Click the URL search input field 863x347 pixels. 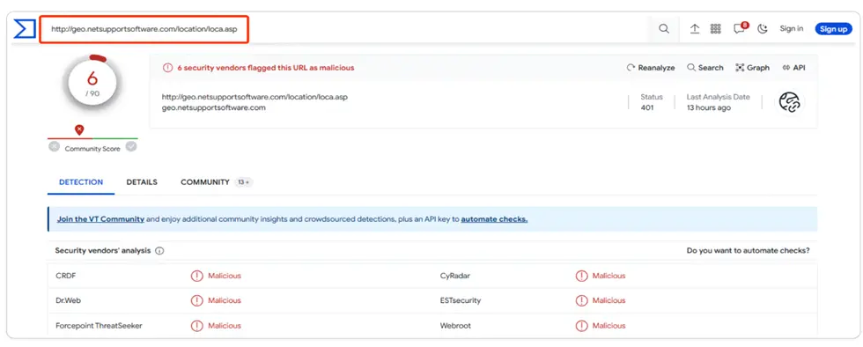[144, 29]
